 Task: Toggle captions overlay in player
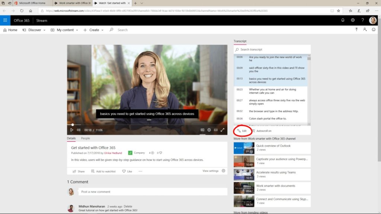pos(215,130)
